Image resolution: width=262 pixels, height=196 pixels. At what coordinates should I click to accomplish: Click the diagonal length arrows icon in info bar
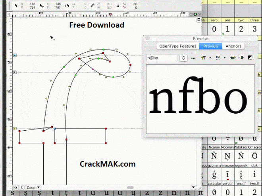pyautogui.click(x=92, y=6)
